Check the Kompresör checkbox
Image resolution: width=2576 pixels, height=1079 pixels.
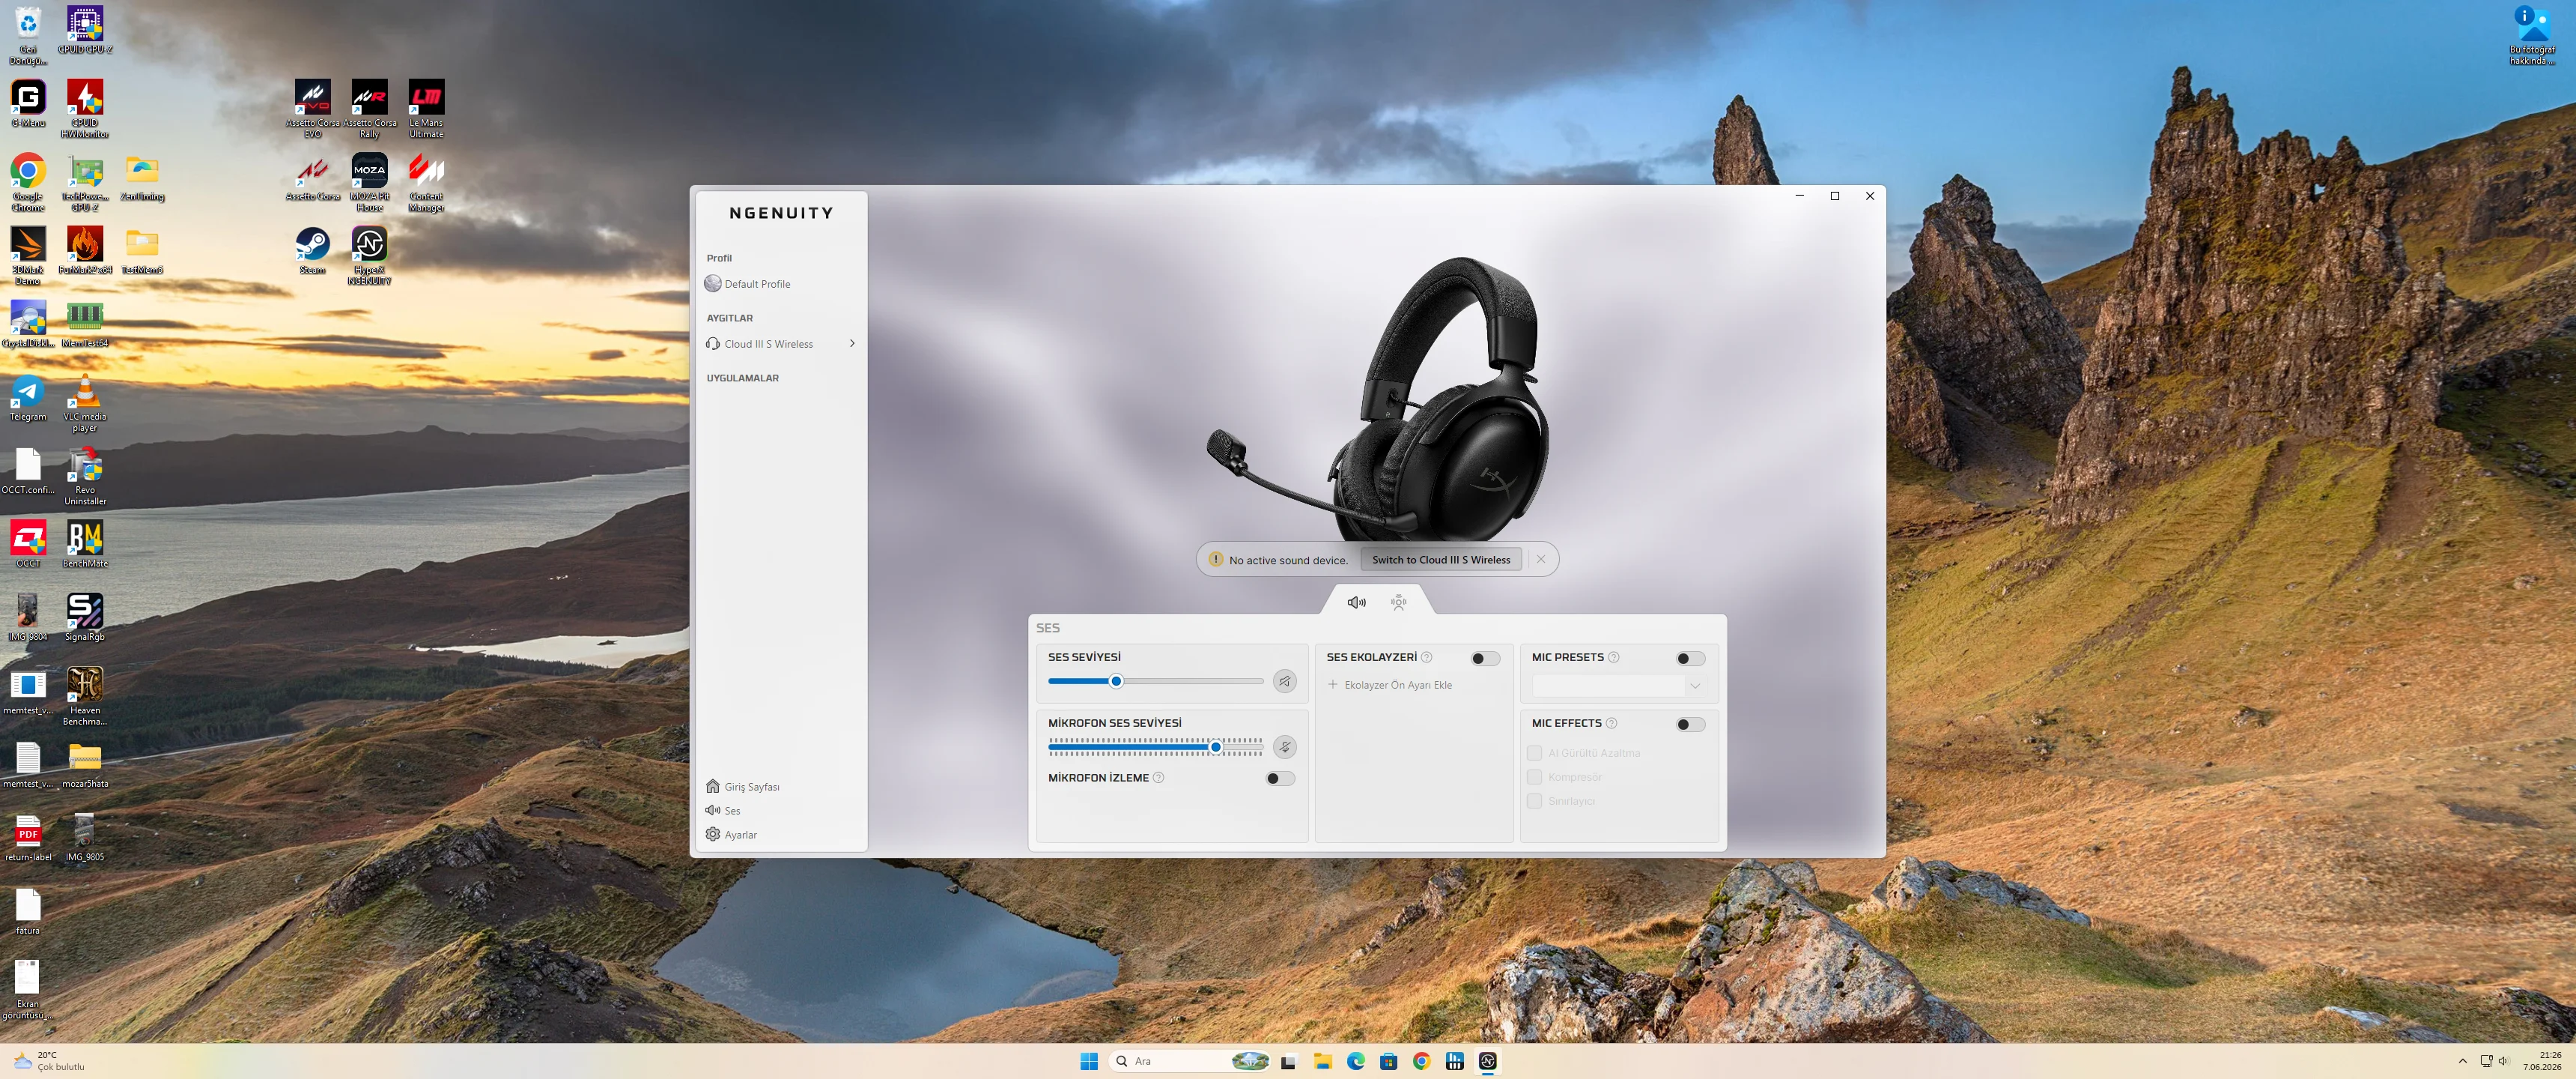(x=1534, y=777)
